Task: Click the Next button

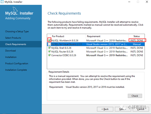Action: (x=123, y=109)
